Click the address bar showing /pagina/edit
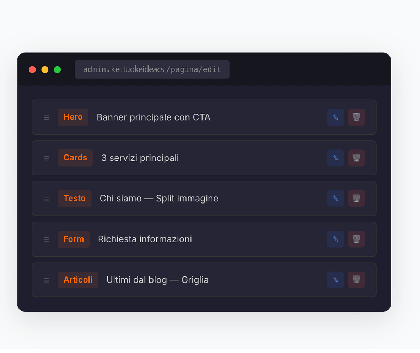Viewport: 420px width, 353px height. (x=152, y=69)
